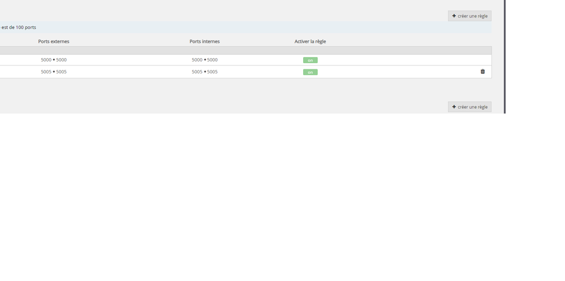Click the plus icon in top create-rule button
This screenshot has width=565, height=281.
(454, 16)
